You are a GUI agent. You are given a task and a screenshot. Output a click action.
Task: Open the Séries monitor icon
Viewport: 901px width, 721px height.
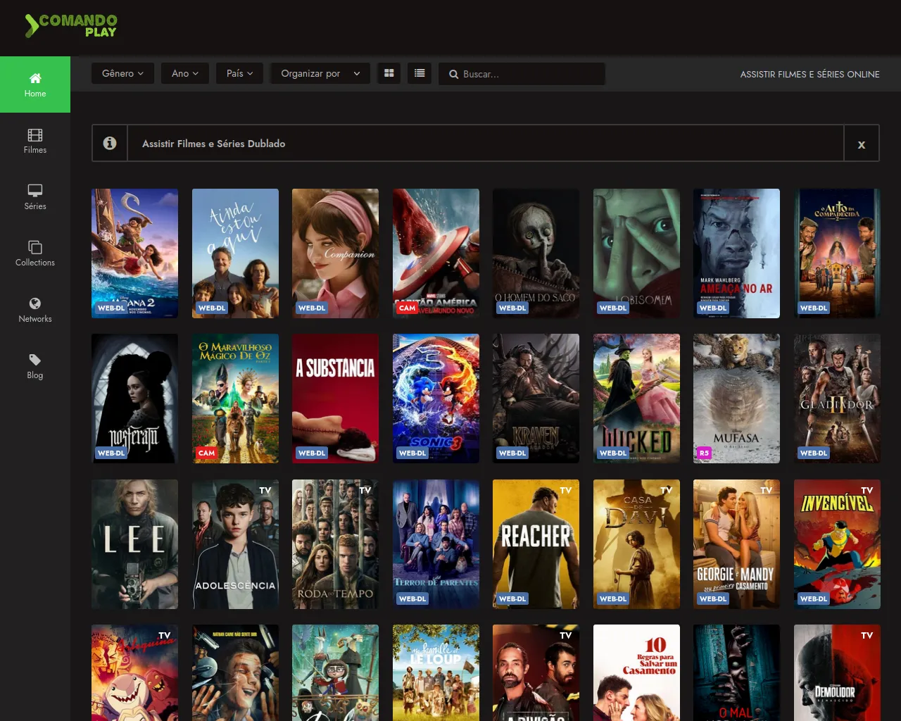[x=35, y=191]
